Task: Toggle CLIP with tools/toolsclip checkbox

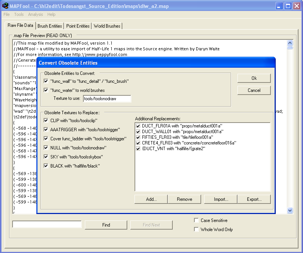Action: 46,120
